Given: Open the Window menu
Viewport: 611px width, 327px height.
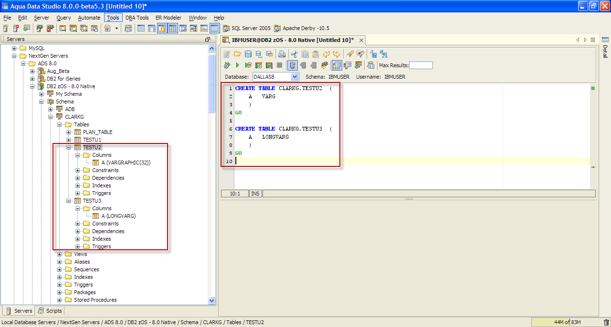Looking at the screenshot, I should tap(198, 18).
